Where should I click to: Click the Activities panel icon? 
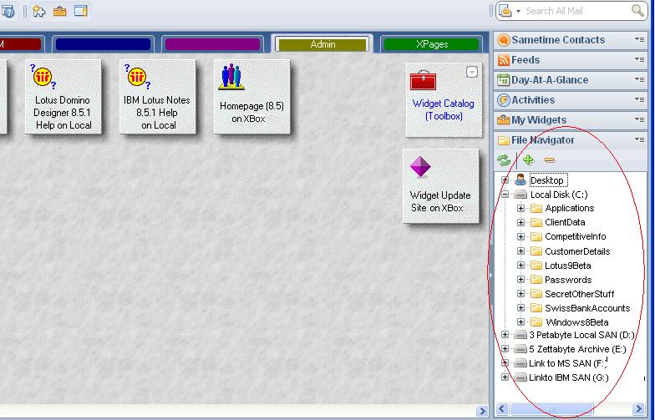(x=503, y=100)
